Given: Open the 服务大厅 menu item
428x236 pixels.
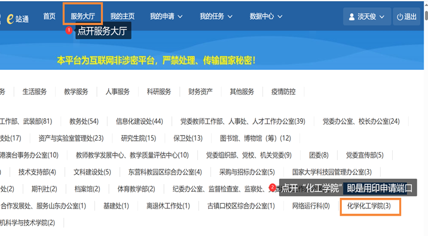Looking at the screenshot, I should click(x=82, y=16).
